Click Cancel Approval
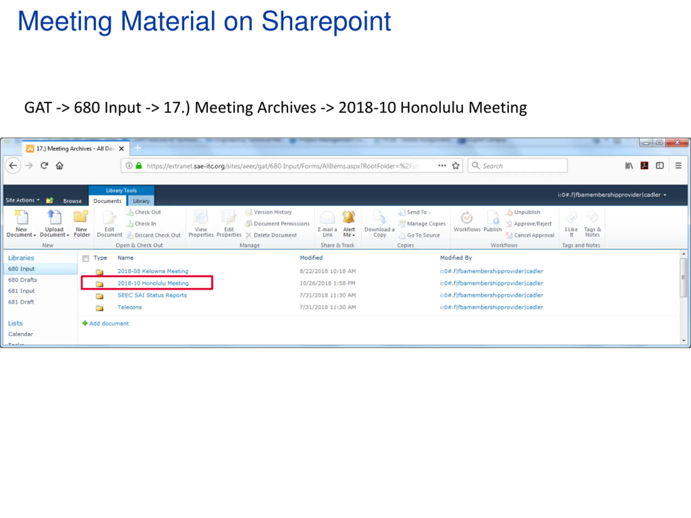The height and width of the screenshot is (518, 691). [x=530, y=235]
